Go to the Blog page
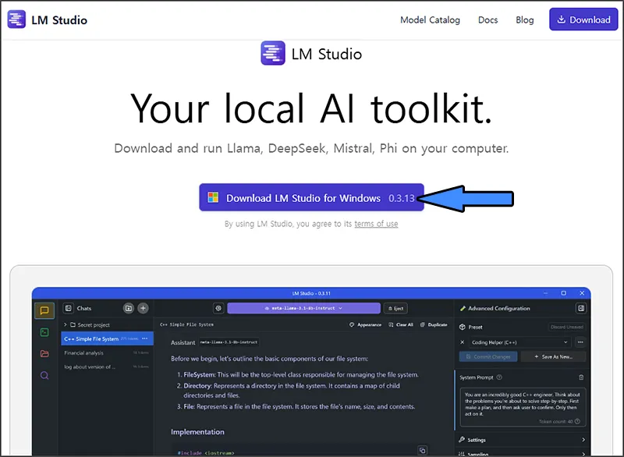The width and height of the screenshot is (624, 457). click(x=524, y=20)
